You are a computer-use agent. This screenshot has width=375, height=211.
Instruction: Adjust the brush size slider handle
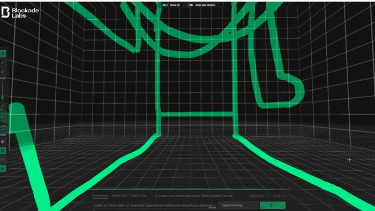[x=2, y=98]
